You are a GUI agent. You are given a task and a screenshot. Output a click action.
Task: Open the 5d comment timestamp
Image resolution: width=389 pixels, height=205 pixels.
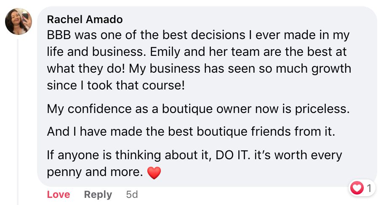(132, 194)
